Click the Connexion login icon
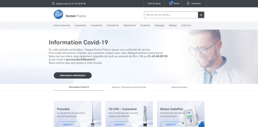The width and height of the screenshot is (258, 127). tap(188, 4)
